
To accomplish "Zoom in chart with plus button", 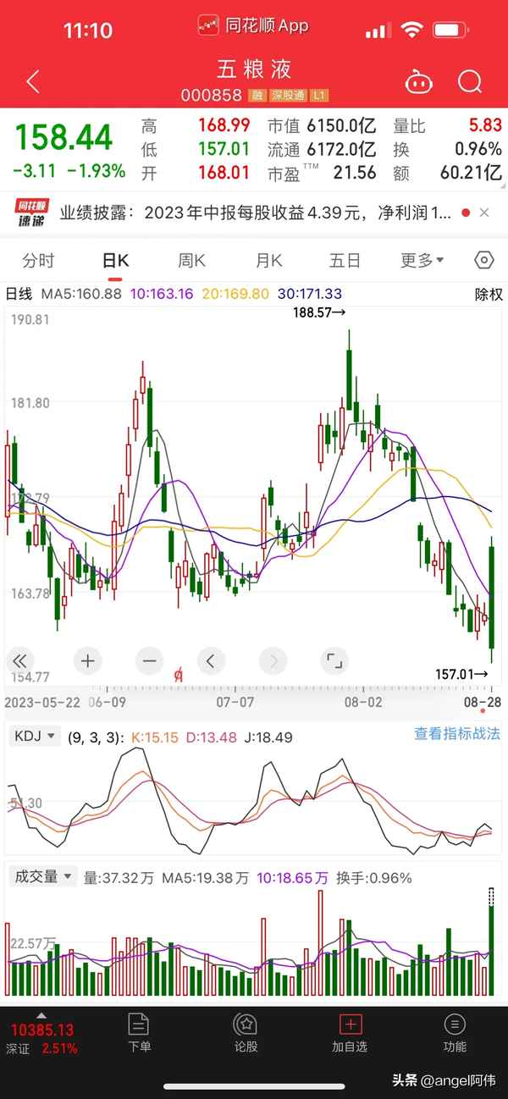I will click(87, 660).
